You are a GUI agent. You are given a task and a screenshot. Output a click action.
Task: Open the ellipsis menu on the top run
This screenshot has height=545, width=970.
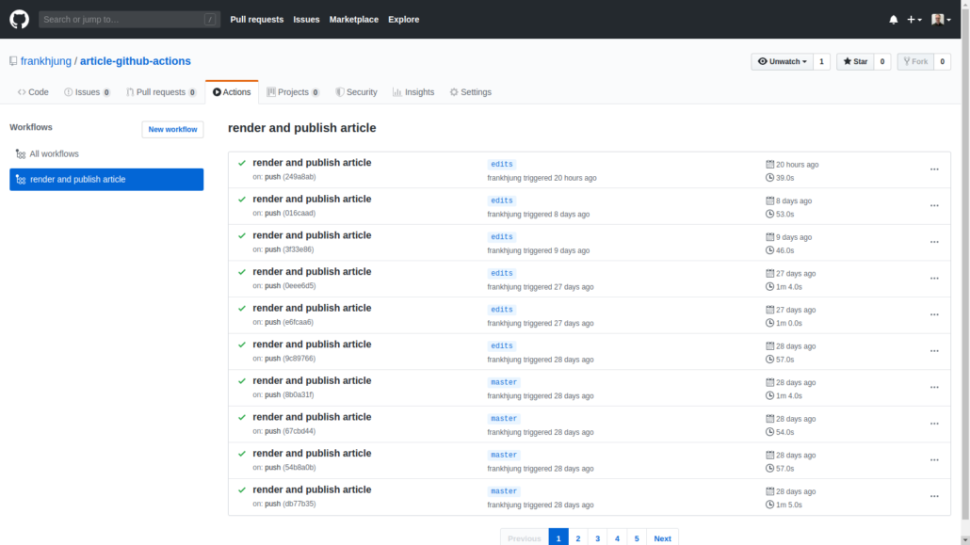click(934, 169)
